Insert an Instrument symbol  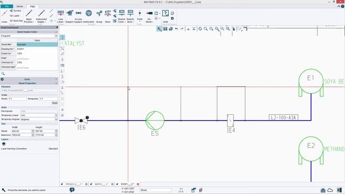(x=88, y=17)
